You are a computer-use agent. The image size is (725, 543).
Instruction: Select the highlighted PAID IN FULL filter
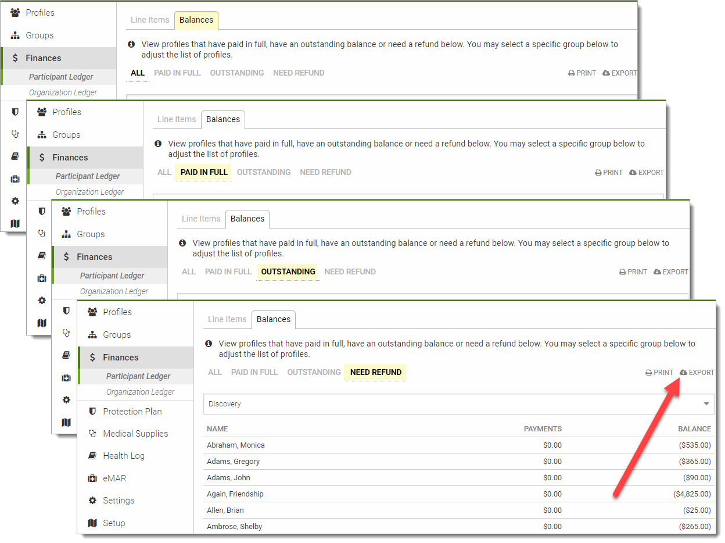[x=203, y=172]
